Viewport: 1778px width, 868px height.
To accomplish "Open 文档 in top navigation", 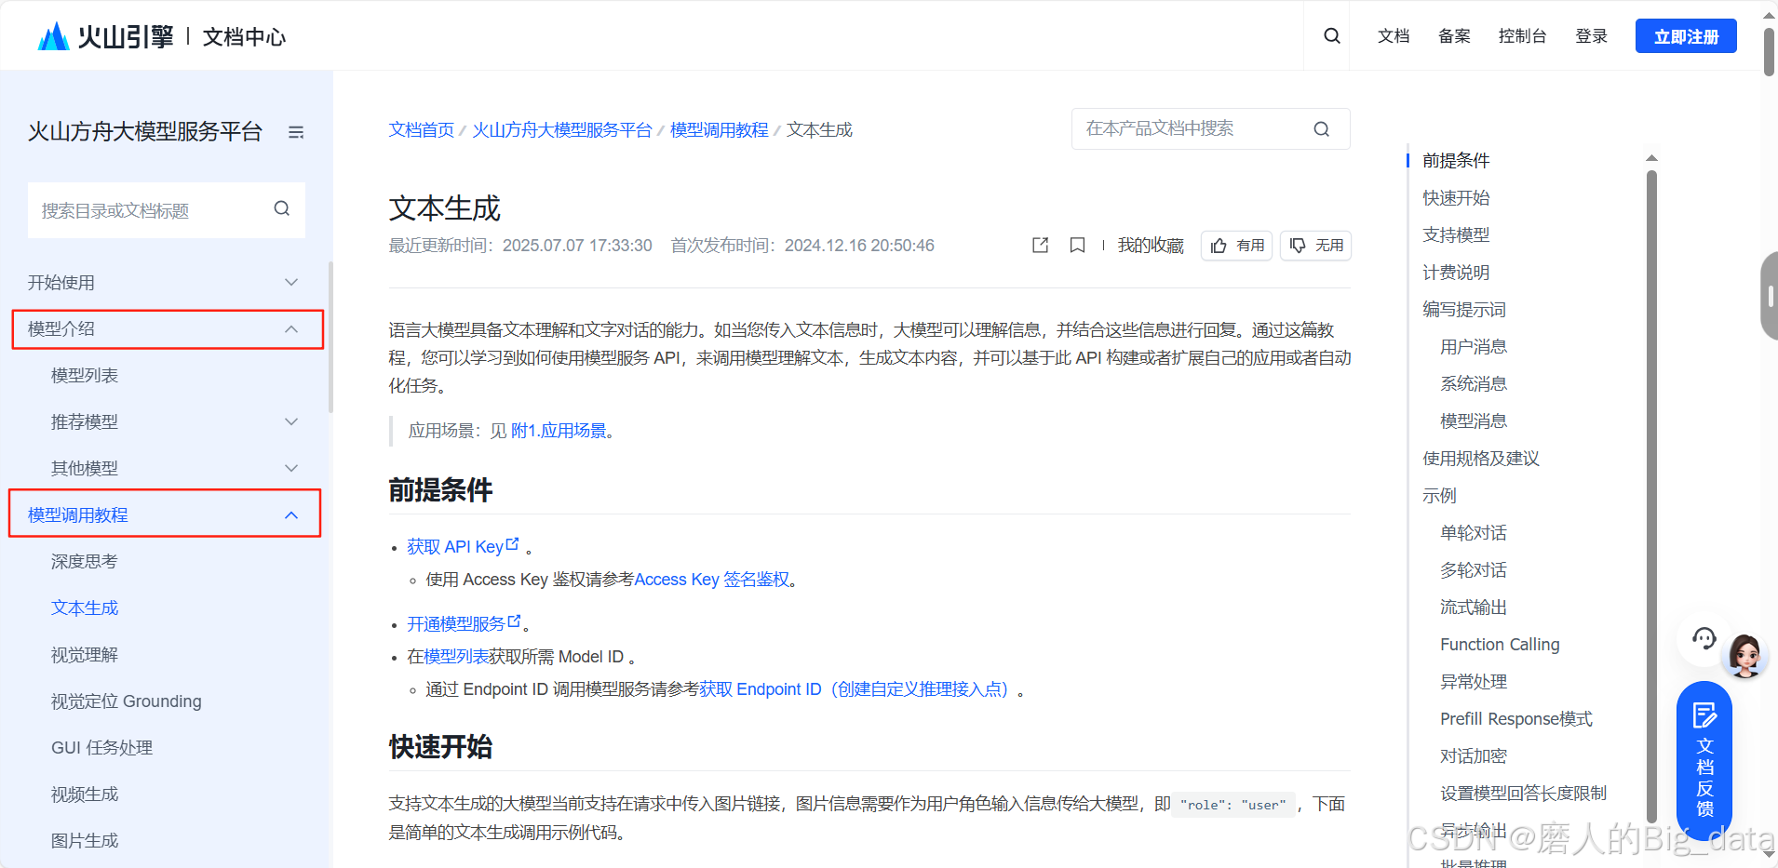I will pyautogui.click(x=1394, y=36).
